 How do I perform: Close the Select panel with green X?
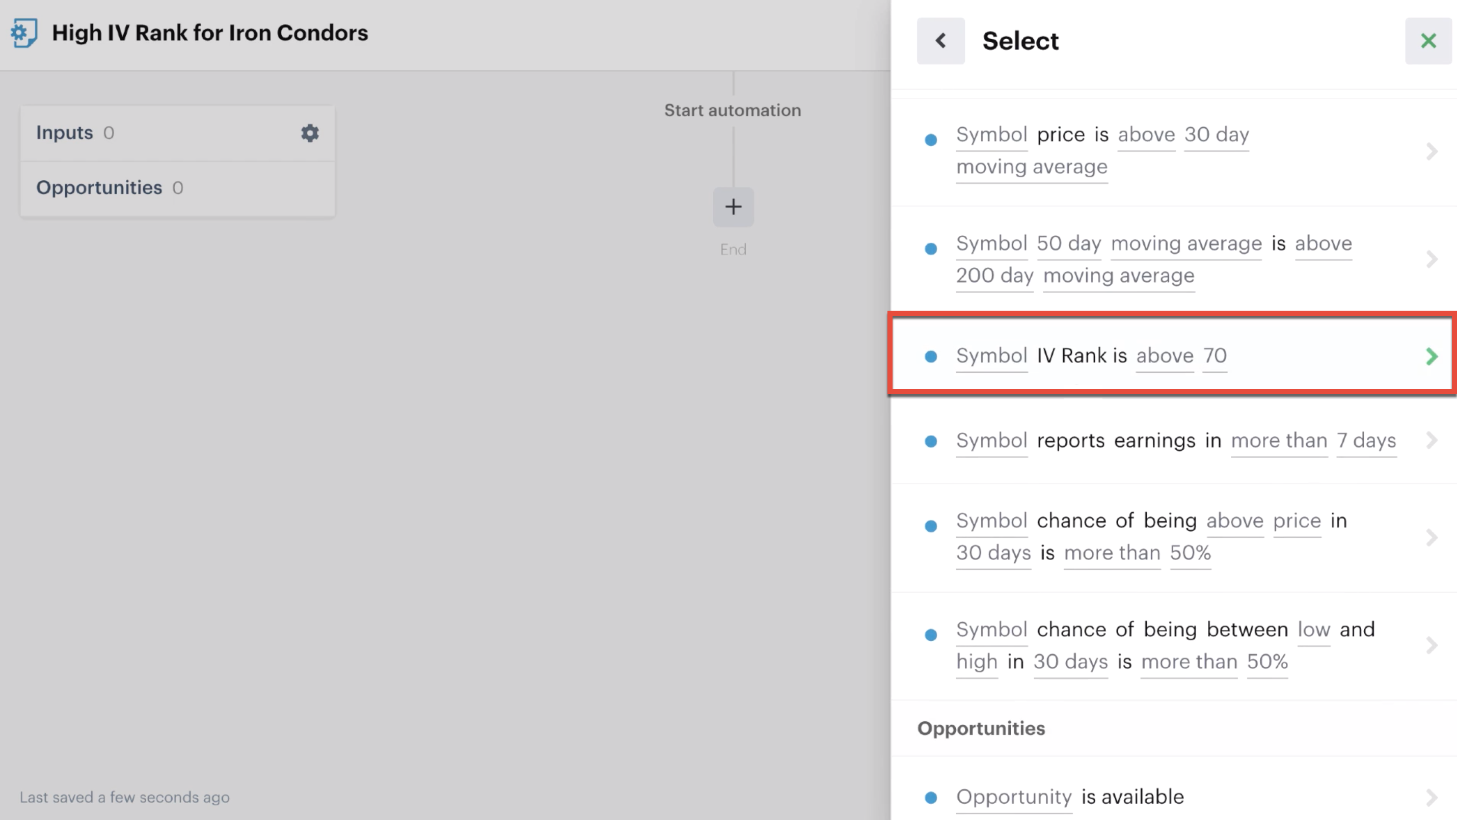tap(1428, 41)
